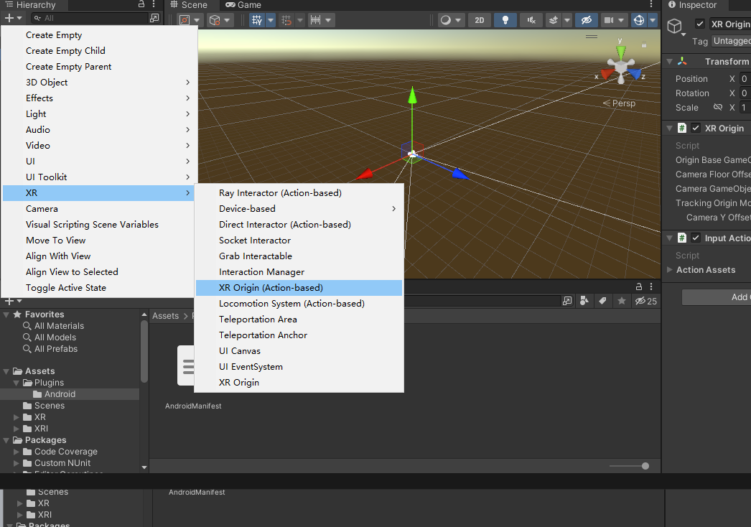Open the draw mode dropdown arrow
The image size is (751, 527).
(458, 20)
